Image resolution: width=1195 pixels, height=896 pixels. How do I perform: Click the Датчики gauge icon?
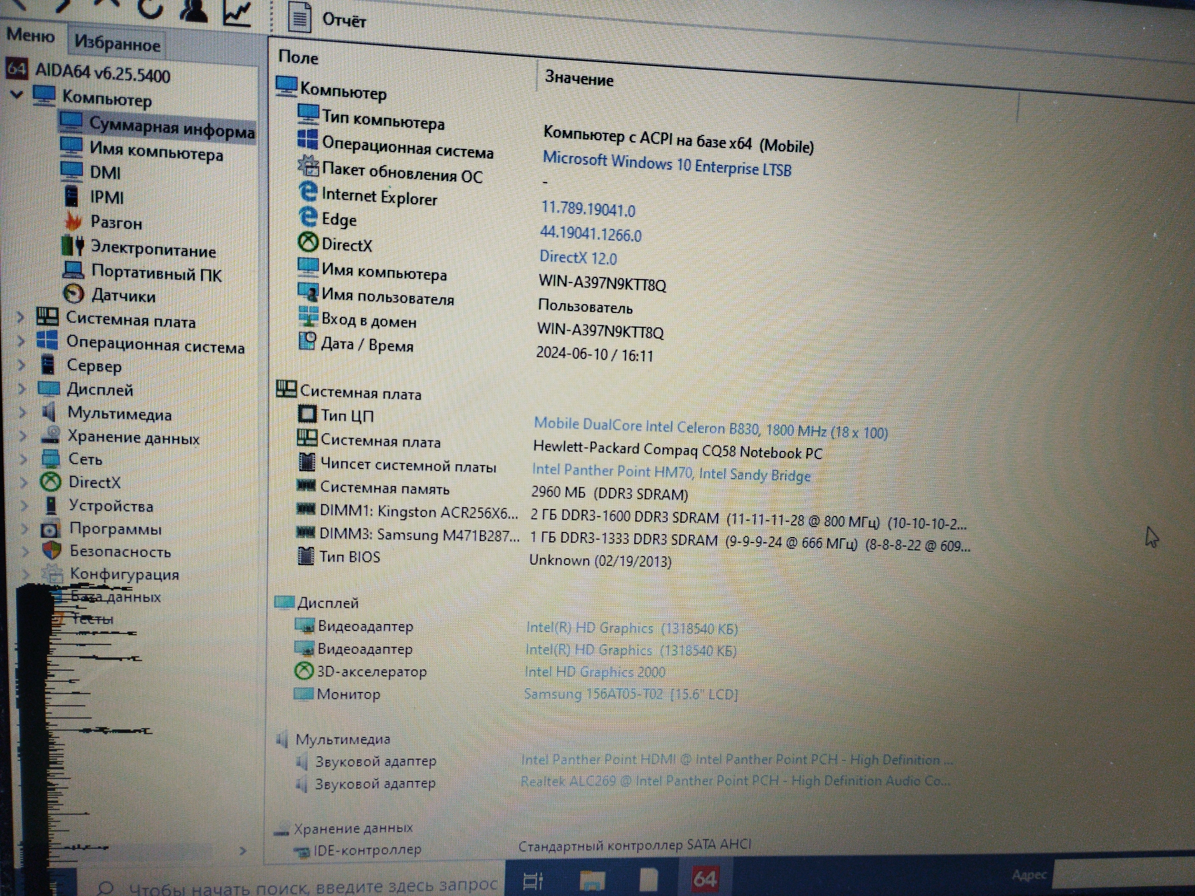tap(73, 293)
